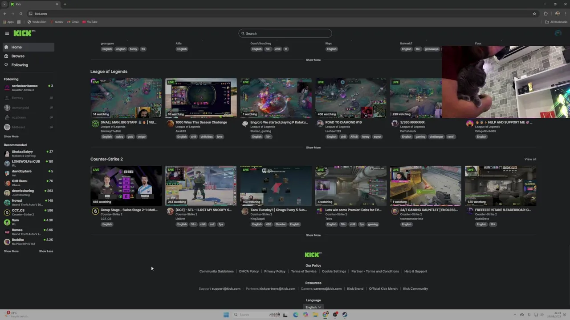Open 1000 Wins This Season Challenge thumbnail

(201, 98)
